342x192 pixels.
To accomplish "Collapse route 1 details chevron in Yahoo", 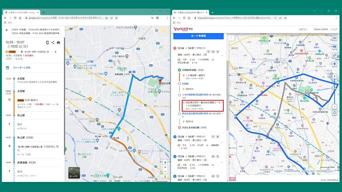I will pos(222,56).
